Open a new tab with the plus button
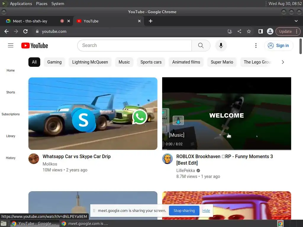Viewport: 303px width, 227px height. 151,21
